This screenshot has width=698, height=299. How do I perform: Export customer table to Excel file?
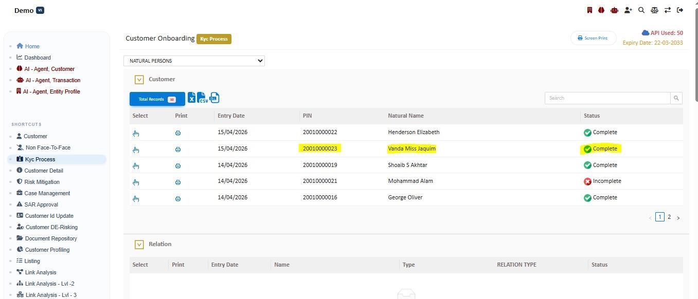coord(191,98)
